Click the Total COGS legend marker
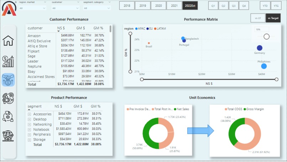287x162 pixels. coord(226,109)
